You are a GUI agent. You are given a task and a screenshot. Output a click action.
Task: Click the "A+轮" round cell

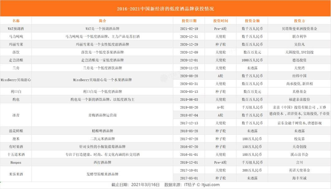point(221,107)
